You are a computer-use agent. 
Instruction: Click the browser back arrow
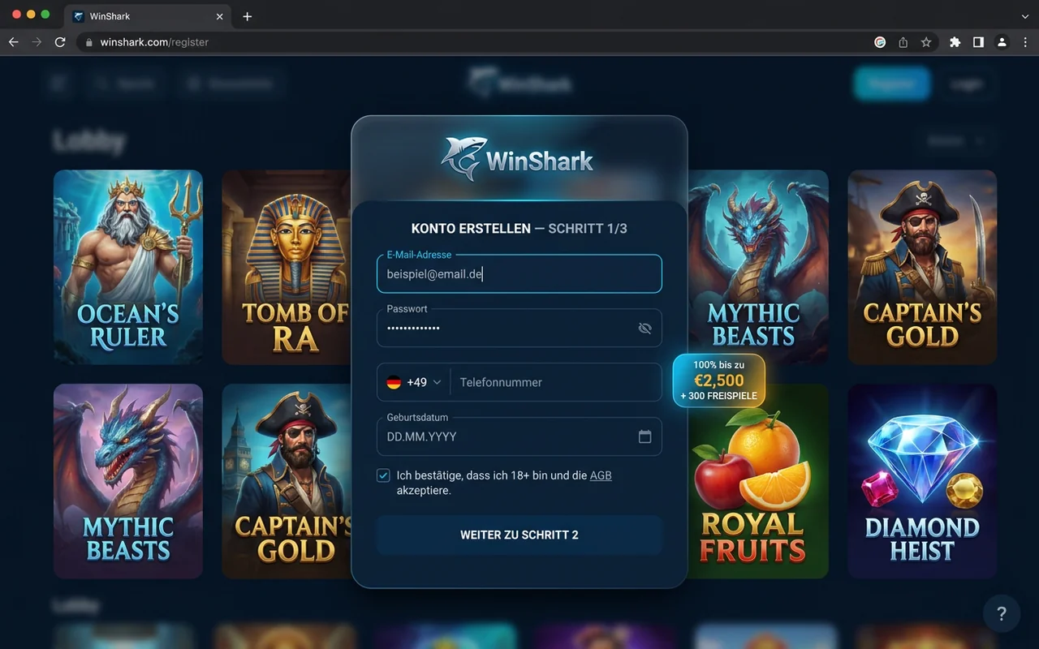[x=13, y=42]
